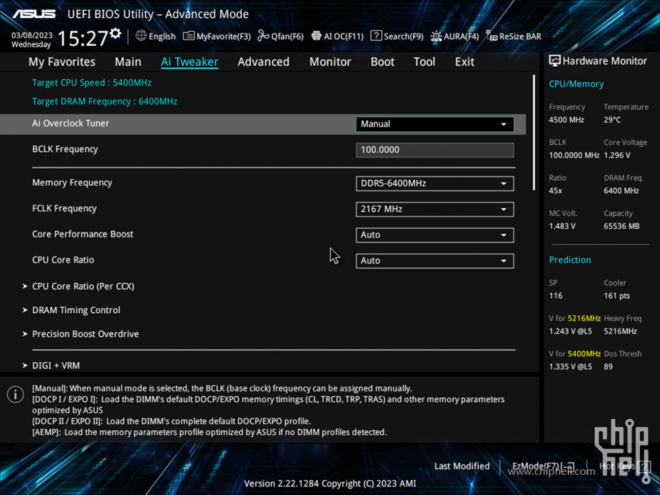Click the Search question mark icon
This screenshot has width=660, height=495.
(376, 36)
